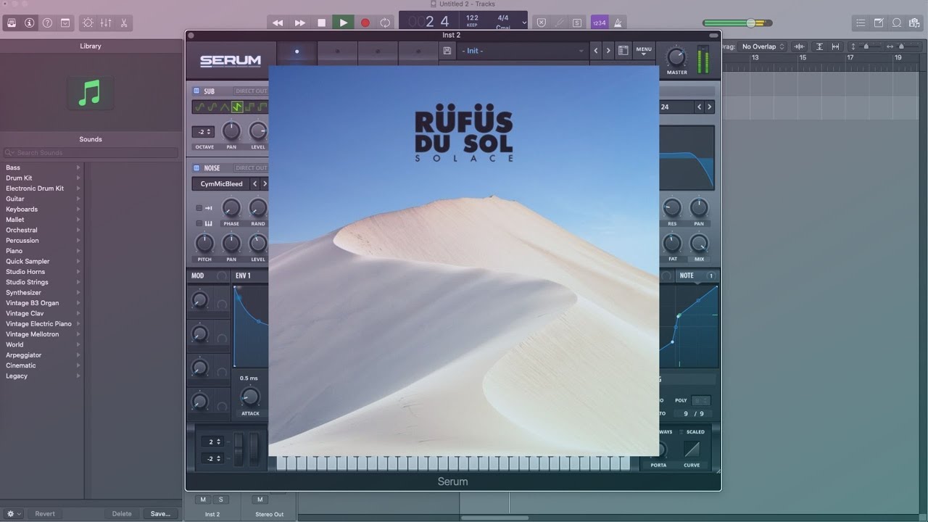This screenshot has height=522, width=928.
Task: Toggle the Solo S button in transport
Action: [577, 22]
